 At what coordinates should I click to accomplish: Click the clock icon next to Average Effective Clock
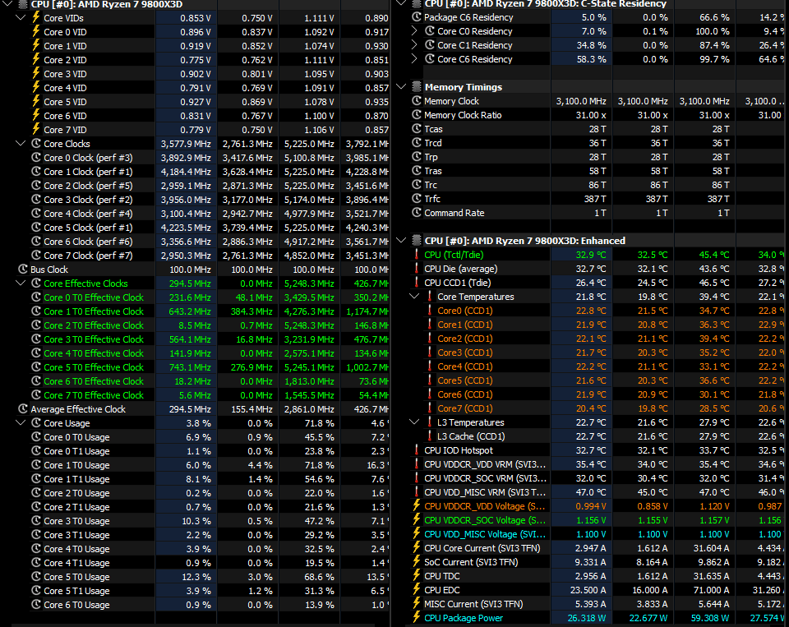click(23, 409)
